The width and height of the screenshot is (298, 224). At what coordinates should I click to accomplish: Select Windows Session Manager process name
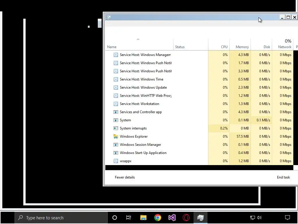tap(140, 145)
